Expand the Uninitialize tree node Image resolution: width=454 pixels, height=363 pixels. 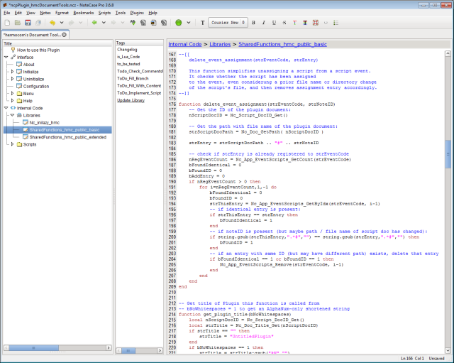(12, 79)
